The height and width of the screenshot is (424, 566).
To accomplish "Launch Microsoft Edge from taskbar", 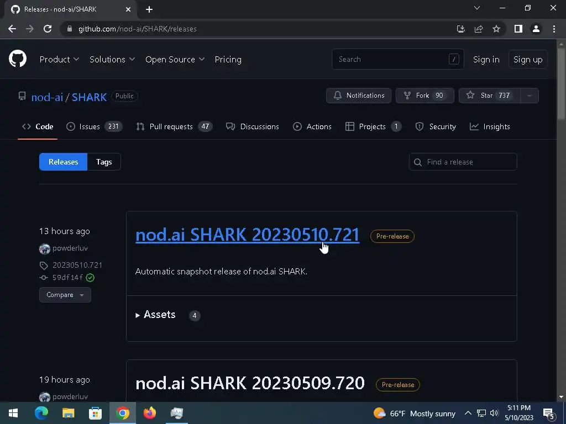I will point(41,413).
